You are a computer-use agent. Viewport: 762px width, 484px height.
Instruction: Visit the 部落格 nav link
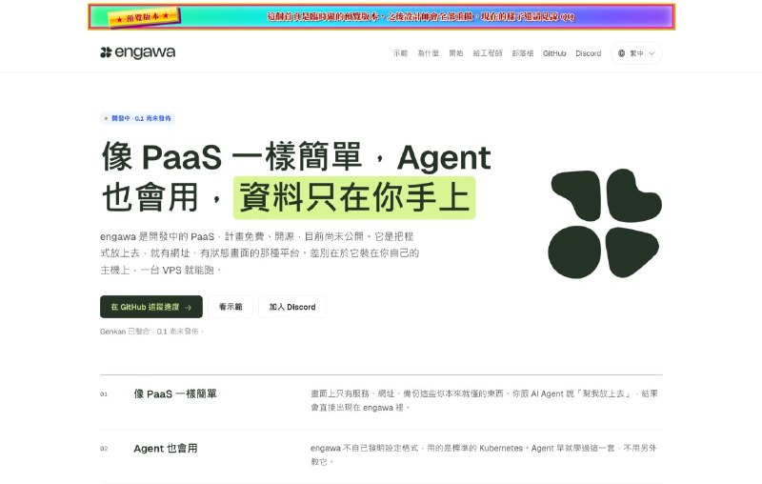pyautogui.click(x=522, y=53)
